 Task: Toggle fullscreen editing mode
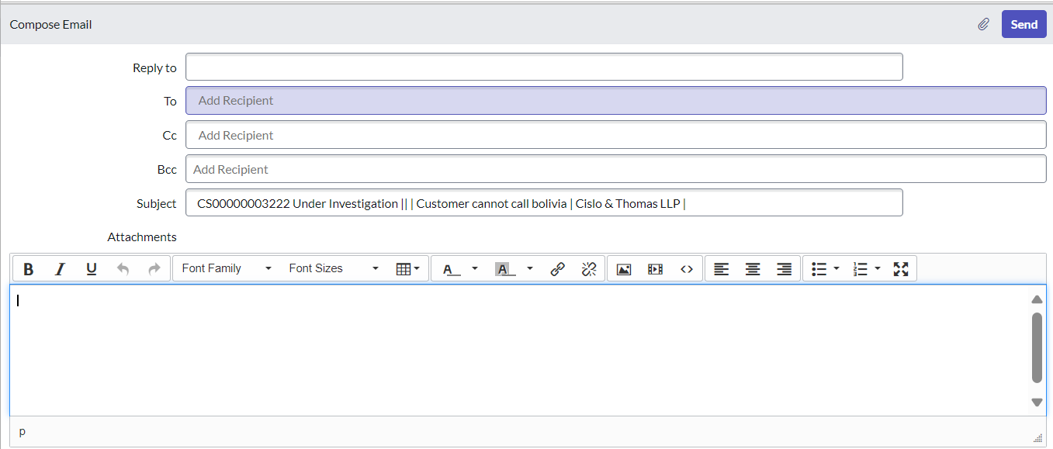click(x=902, y=268)
